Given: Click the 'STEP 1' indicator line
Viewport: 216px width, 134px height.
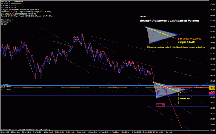Looking at the screenshot, I should (7, 3).
